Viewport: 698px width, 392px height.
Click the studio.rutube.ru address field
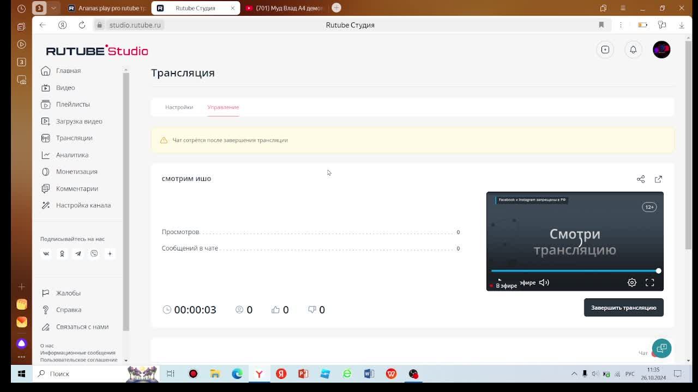(135, 25)
